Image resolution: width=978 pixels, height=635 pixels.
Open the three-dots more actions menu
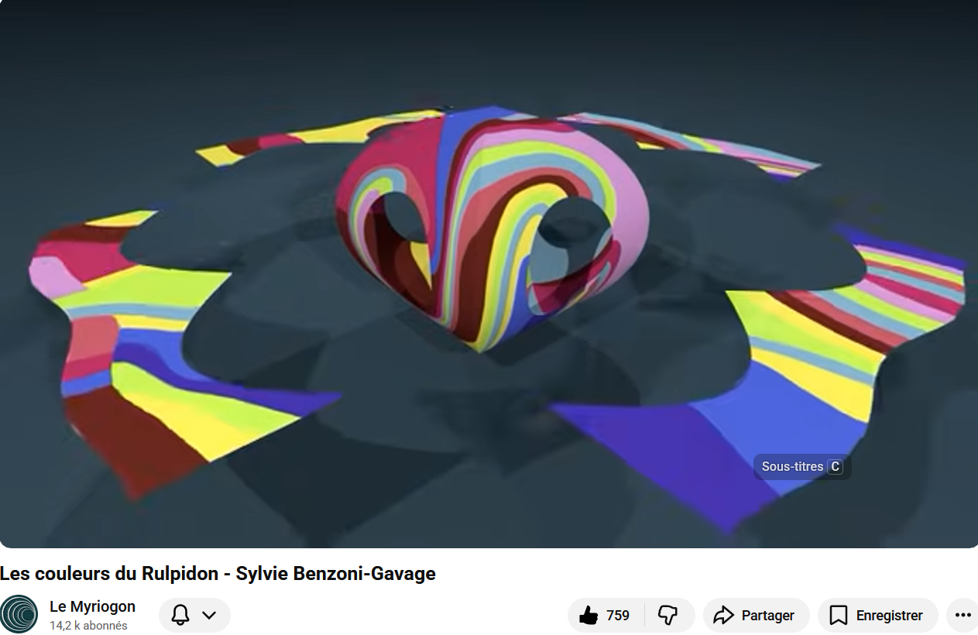963,616
